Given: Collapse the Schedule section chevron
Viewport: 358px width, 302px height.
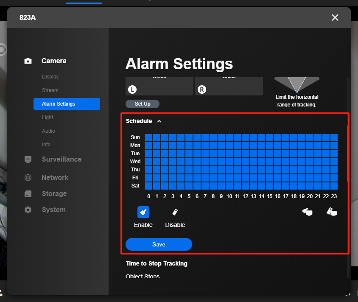Looking at the screenshot, I should point(159,121).
